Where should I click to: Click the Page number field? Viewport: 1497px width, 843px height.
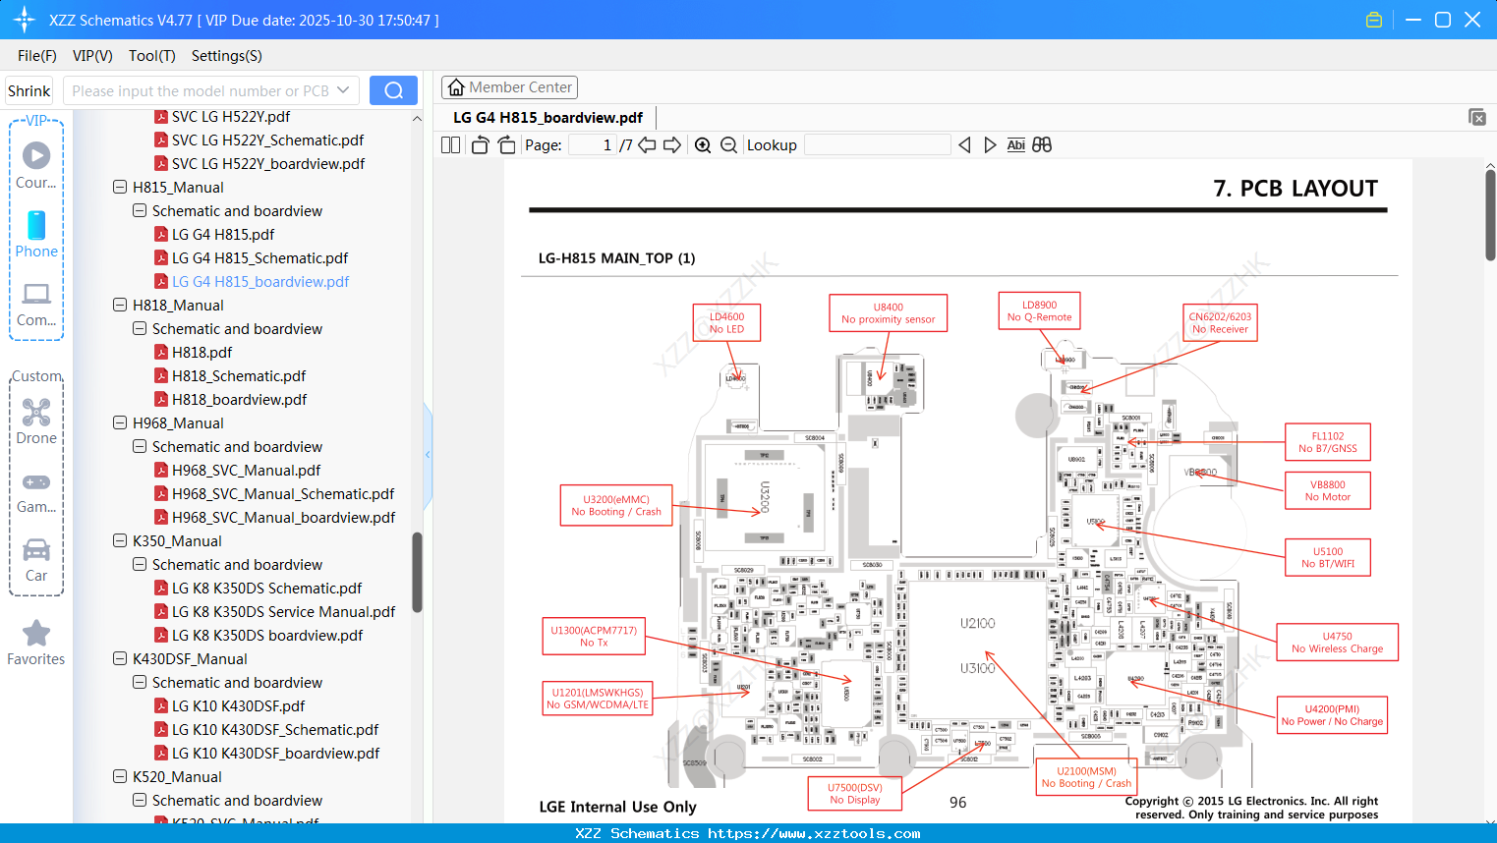point(593,145)
